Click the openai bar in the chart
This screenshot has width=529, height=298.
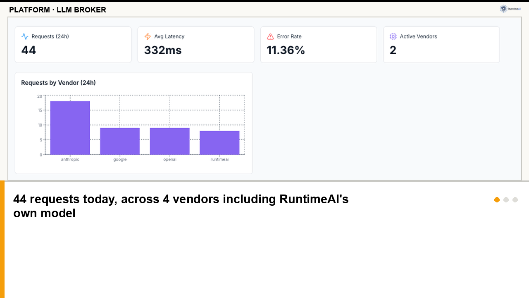(x=170, y=141)
